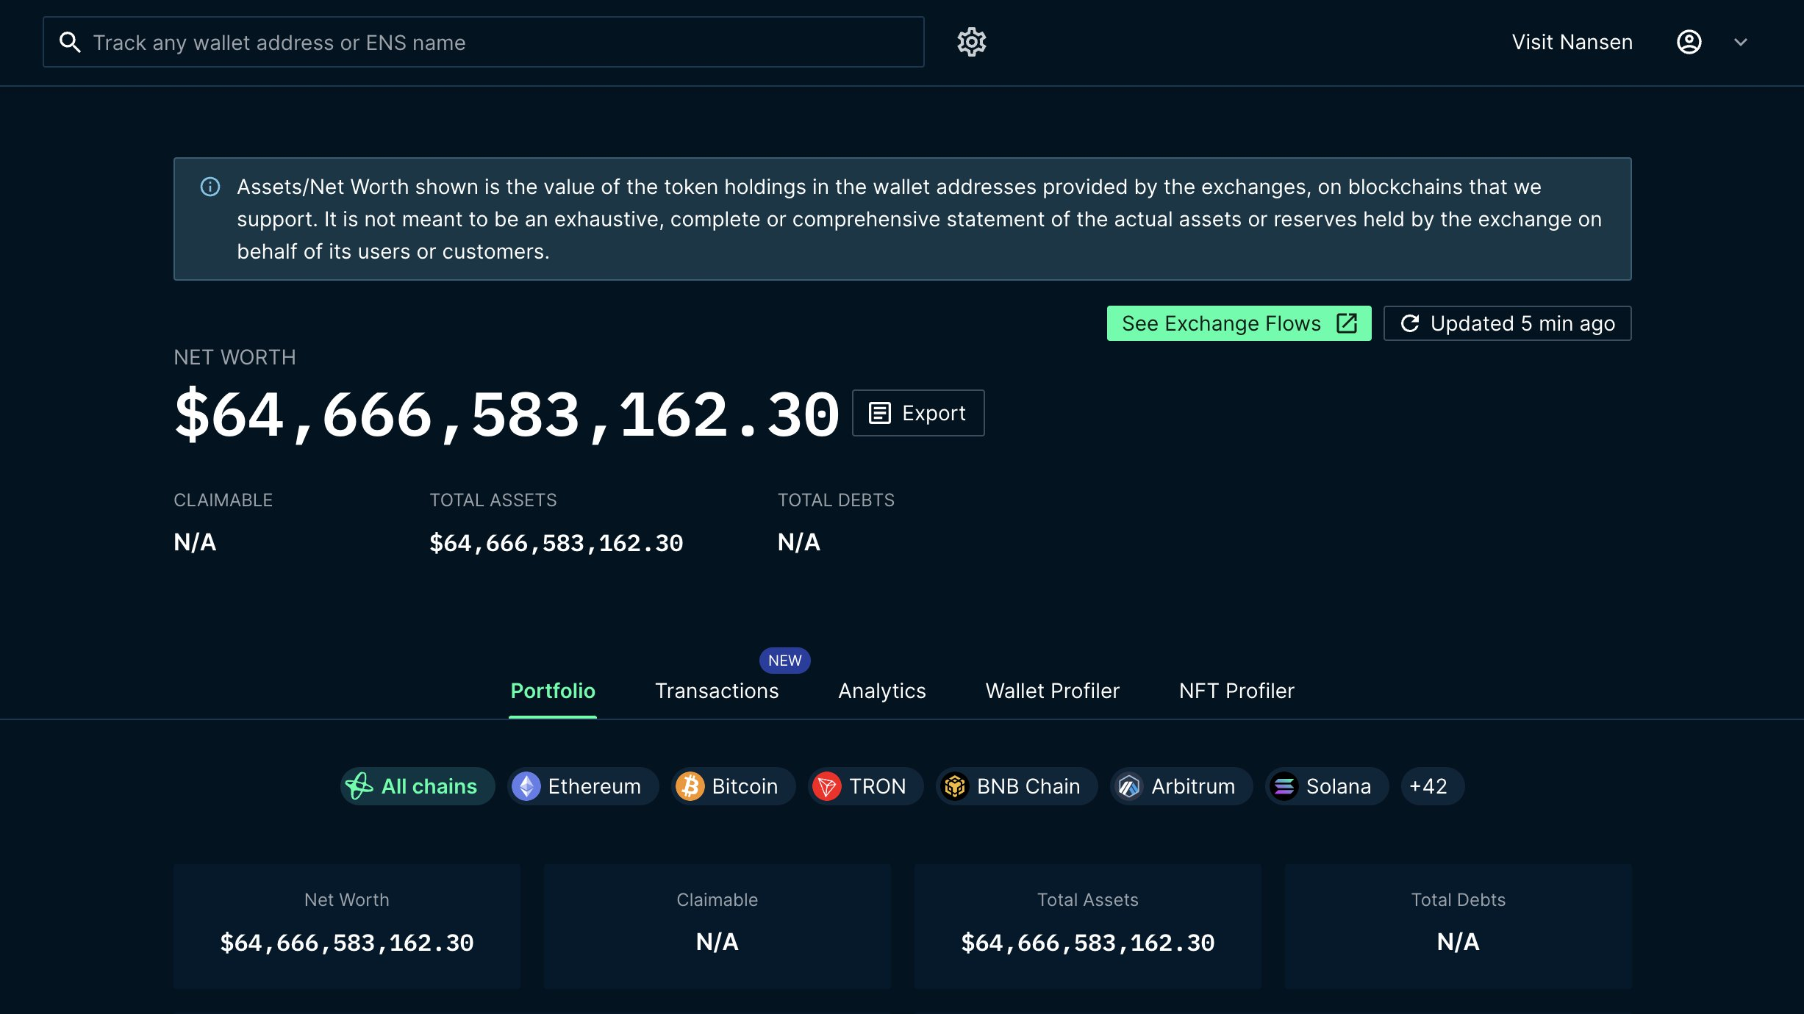Screen dimensions: 1804x1014
Task: Filter portfolio by Bitcoin chain
Action: [733, 786]
